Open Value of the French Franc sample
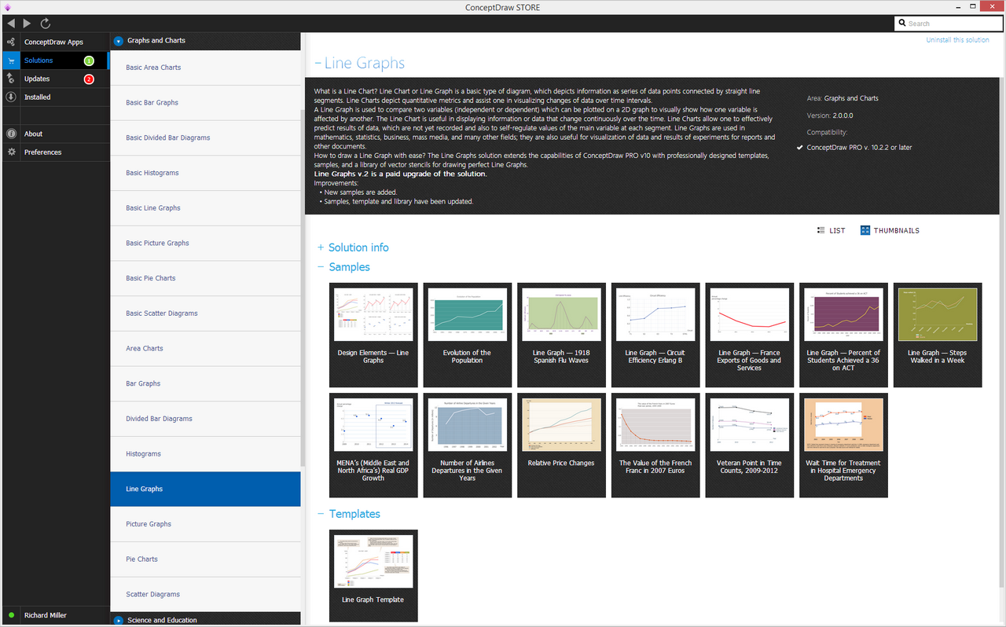1006x627 pixels. coord(655,445)
